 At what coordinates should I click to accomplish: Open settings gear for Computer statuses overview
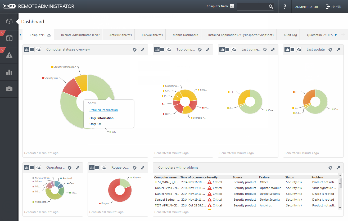pyautogui.click(x=135, y=49)
